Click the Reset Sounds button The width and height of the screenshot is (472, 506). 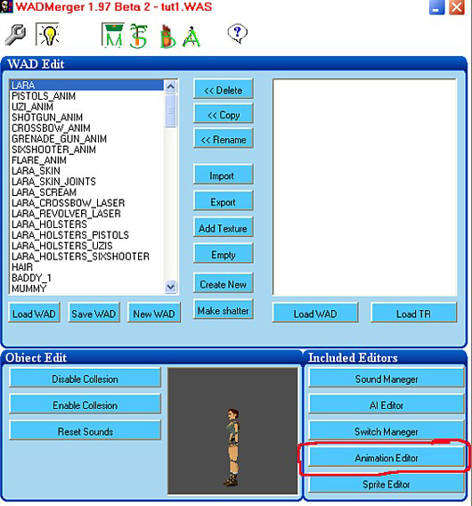(x=85, y=430)
